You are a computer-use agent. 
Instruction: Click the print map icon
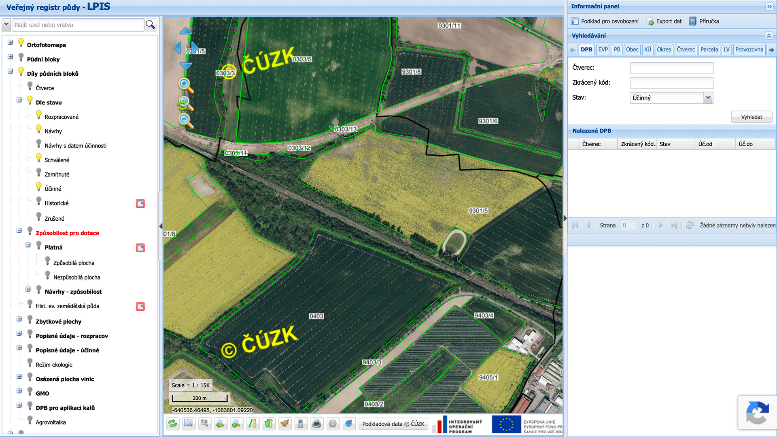point(317,424)
